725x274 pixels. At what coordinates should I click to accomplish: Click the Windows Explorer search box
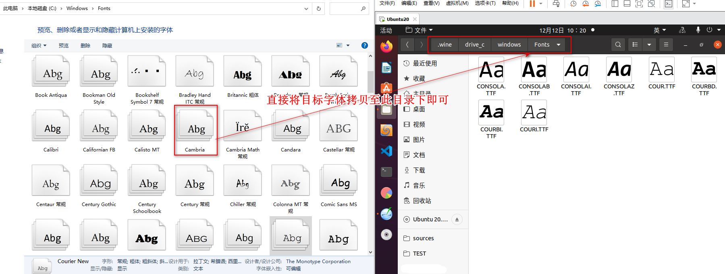pos(349,8)
